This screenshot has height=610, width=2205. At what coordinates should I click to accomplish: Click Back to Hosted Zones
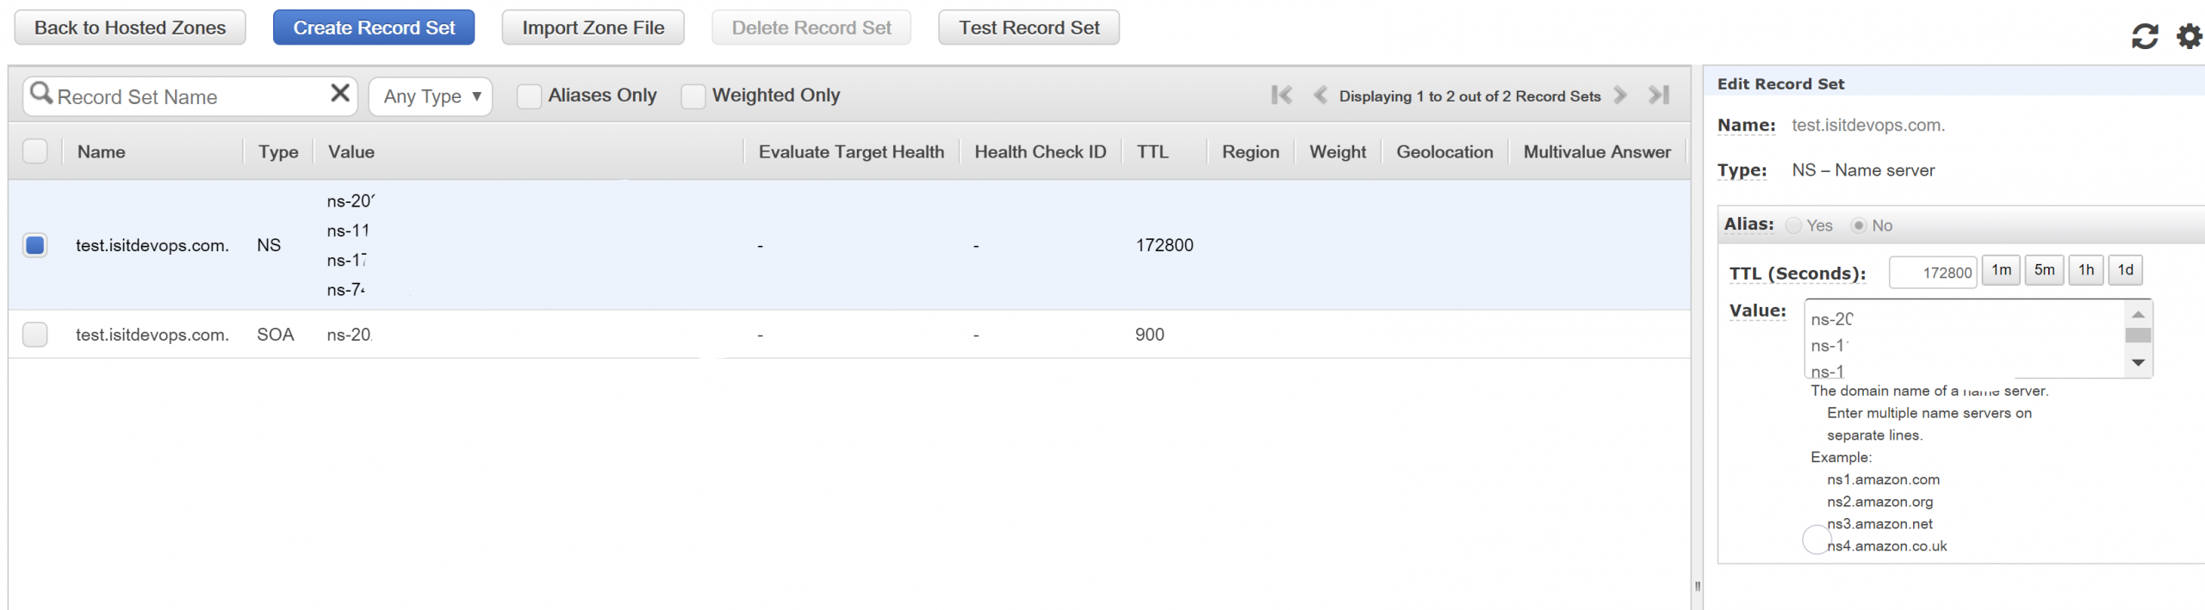pos(130,28)
